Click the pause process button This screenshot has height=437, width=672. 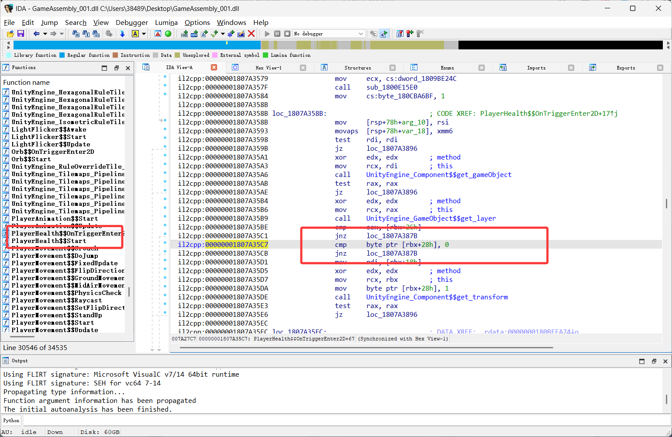point(277,34)
